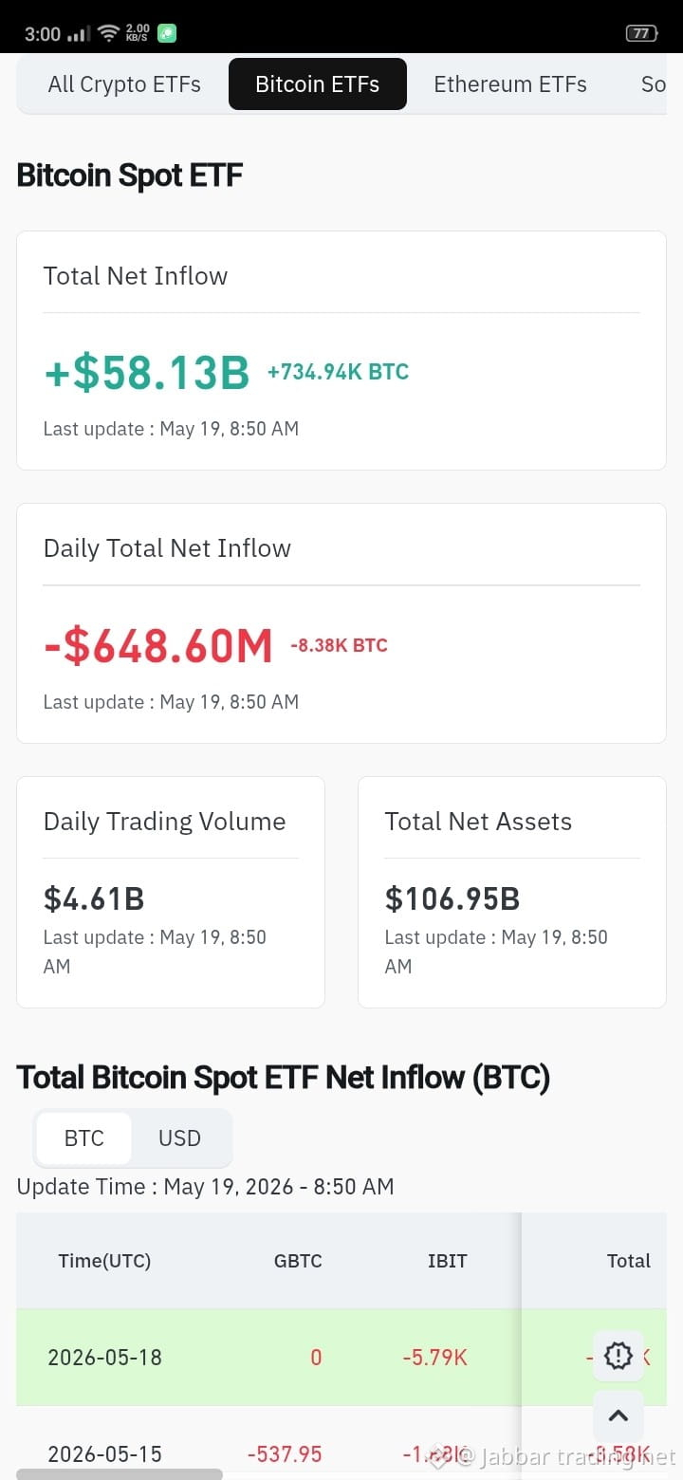Tap the battery indicator in status bar
This screenshot has width=683, height=1480.
pos(642,33)
